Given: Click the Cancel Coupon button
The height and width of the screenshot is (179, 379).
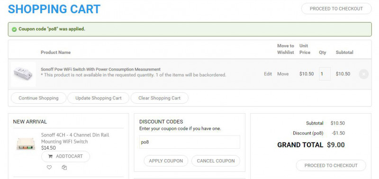Looking at the screenshot, I should (216, 161).
